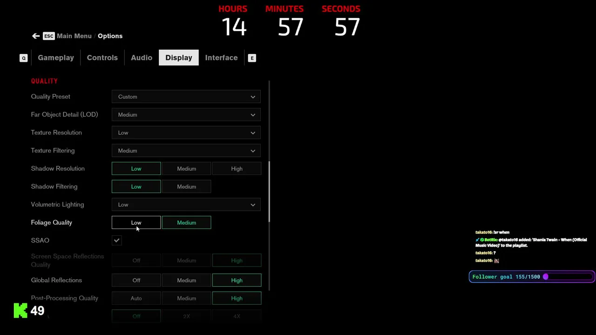This screenshot has height=335, width=596.
Task: Click the SSAO label text
Action: (x=40, y=241)
